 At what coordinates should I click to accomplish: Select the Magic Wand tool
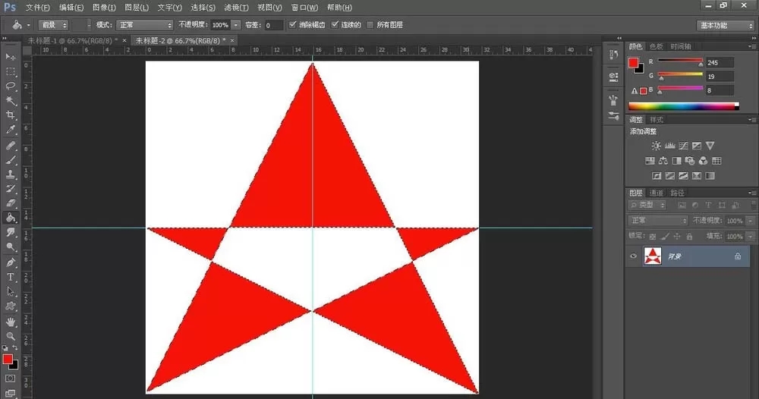pos(11,101)
